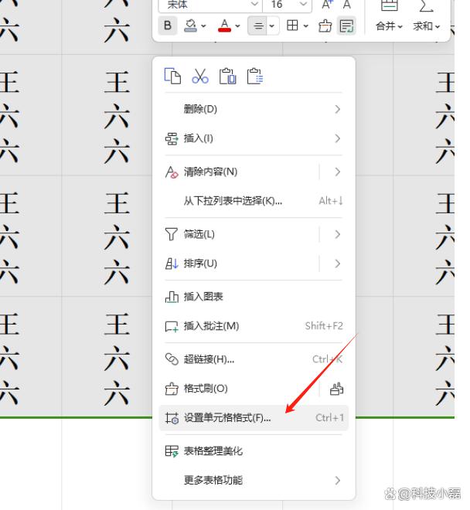
Task: Open the 求和 sum dropdown
Action: coord(427,26)
